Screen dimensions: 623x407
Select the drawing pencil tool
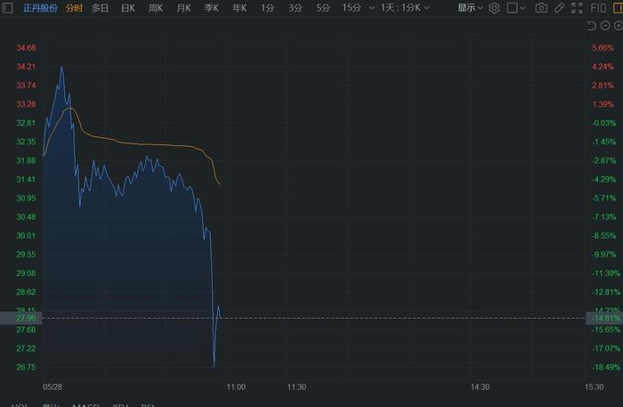(560, 8)
